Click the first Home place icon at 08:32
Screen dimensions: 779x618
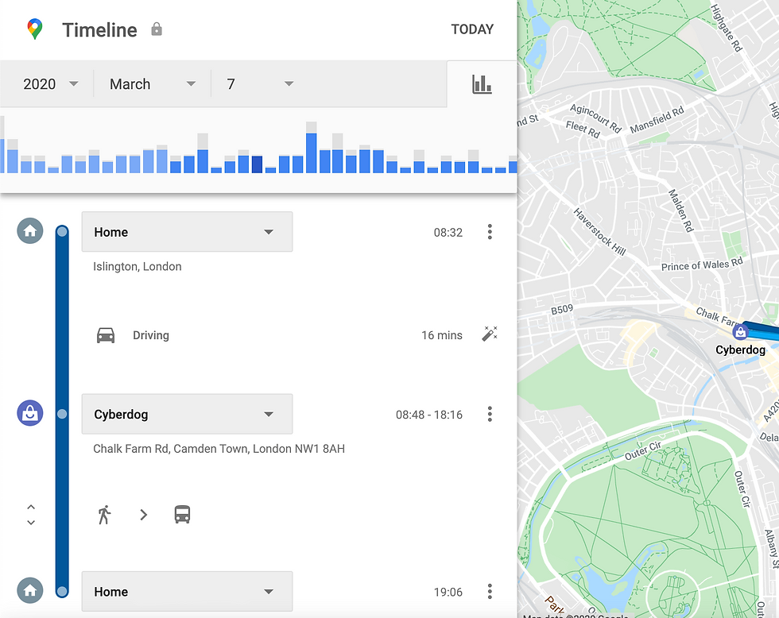30,231
